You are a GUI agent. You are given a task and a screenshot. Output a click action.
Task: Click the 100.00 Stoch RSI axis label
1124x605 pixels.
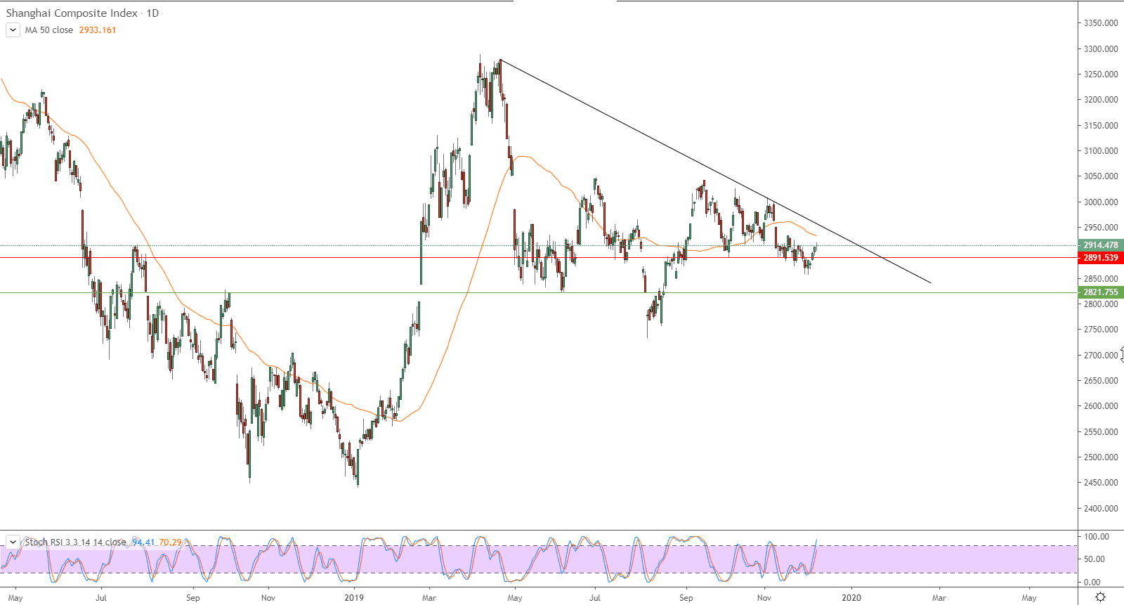click(x=1097, y=537)
